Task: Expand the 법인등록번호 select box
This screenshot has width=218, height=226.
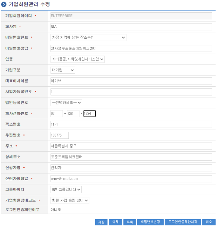Action: (66, 103)
